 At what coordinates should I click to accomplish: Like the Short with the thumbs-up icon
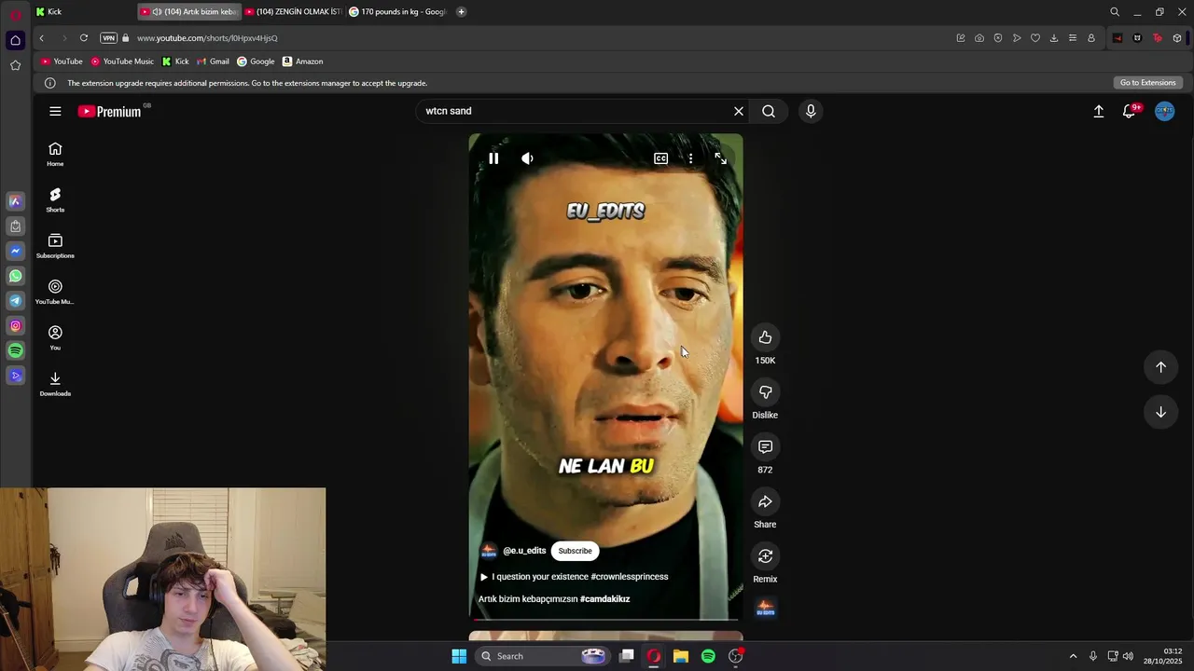click(765, 337)
